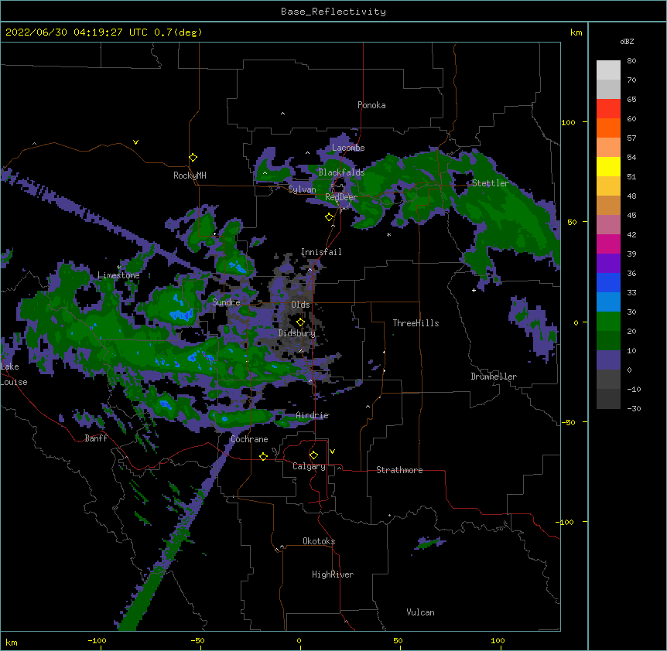Click the Sylvan label
The height and width of the screenshot is (651, 667).
[302, 189]
